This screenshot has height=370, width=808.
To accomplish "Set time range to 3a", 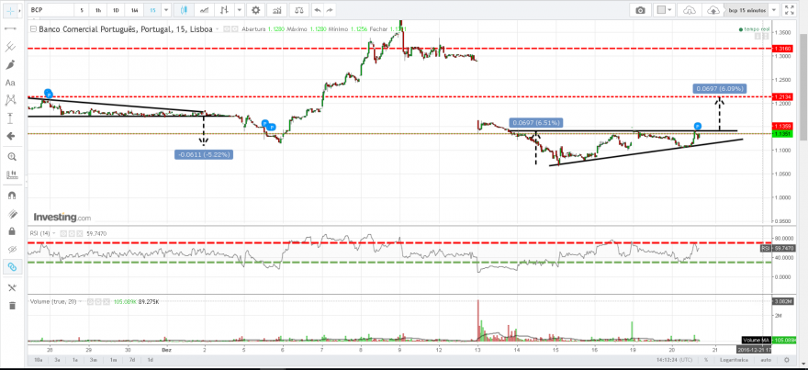I will tap(57, 359).
